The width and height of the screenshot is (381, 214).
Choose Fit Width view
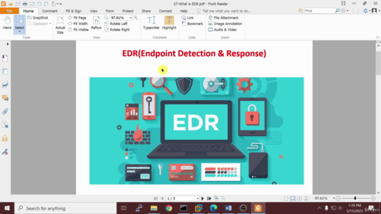pyautogui.click(x=78, y=24)
